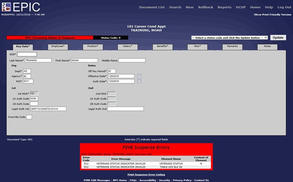
Task: Click the Effective Date field
Action: [121, 76]
